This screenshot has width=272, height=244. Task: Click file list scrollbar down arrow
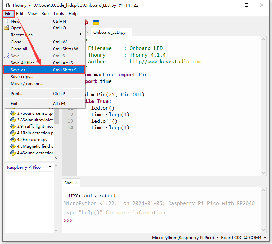56,158
